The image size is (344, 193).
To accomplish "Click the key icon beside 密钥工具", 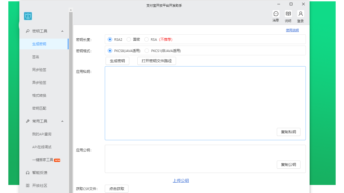I will [x=27, y=31].
